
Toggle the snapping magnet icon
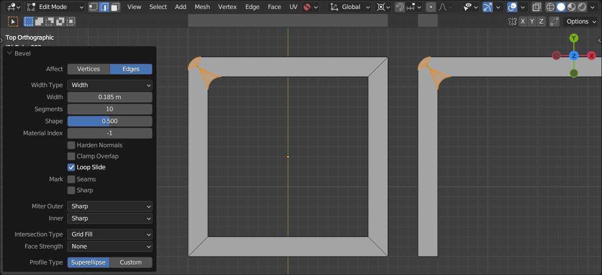click(400, 7)
